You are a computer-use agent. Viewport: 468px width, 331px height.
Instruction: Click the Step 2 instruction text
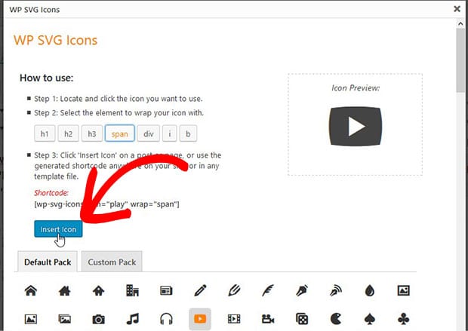[119, 113]
